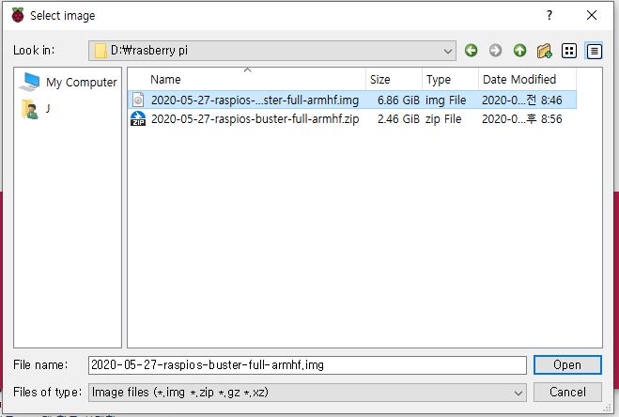Select the raspios-buster-full-armhf.zip file row

352,119
